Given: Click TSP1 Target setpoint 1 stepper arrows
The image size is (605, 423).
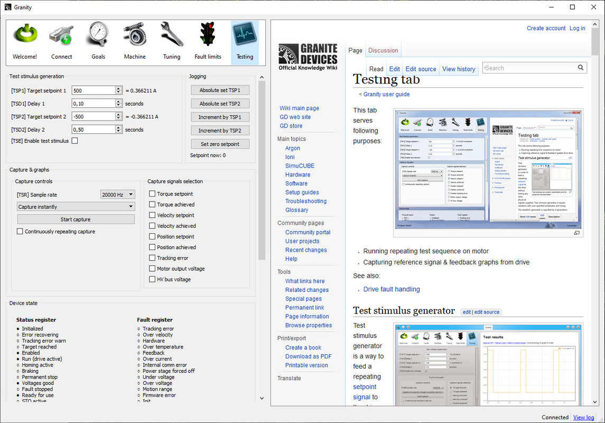Looking at the screenshot, I should [x=118, y=90].
